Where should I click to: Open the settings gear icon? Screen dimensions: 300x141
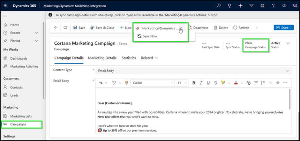pyautogui.click(x=262, y=6)
